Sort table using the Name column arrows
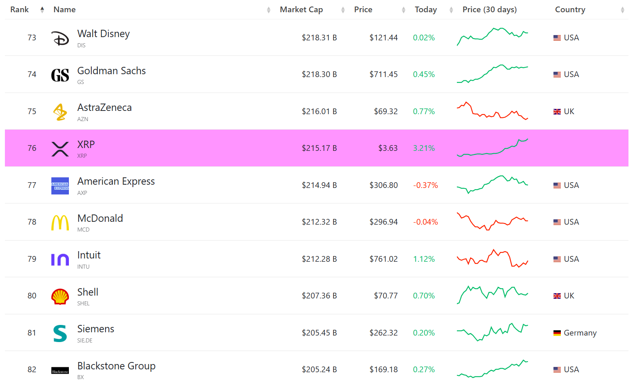Image resolution: width=635 pixels, height=382 pixels. (x=269, y=10)
